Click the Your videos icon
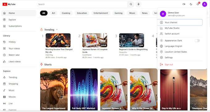Image resolution: width=210 pixels, height=112 pixels. click(x=4, y=48)
